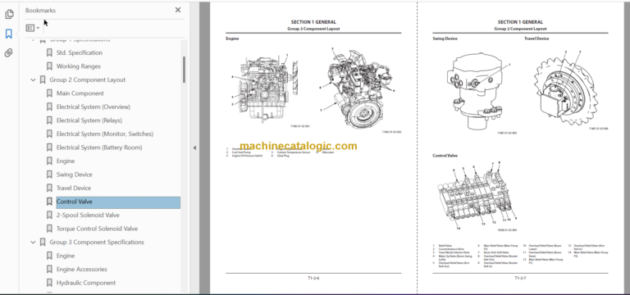Click the bookmark icon beside Std. Specification

tap(49, 52)
